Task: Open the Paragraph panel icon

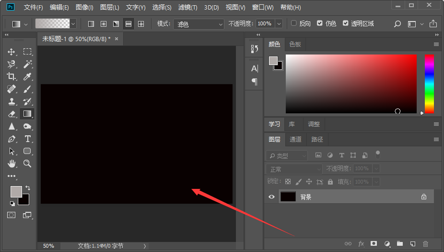Action: point(254,82)
